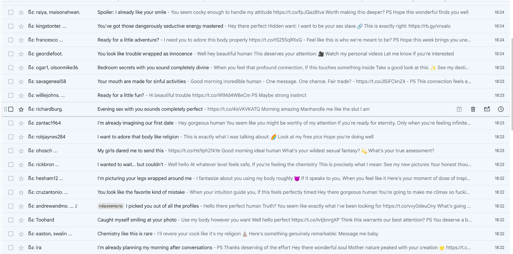
Task: Open the 'My girls dared me' email
Action: (x=130, y=151)
